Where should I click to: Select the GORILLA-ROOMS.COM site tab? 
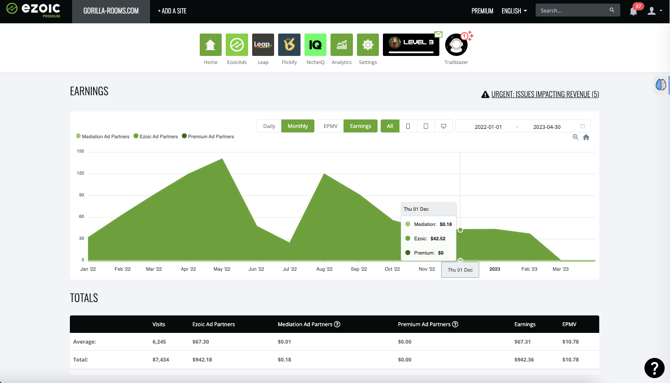coord(111,11)
